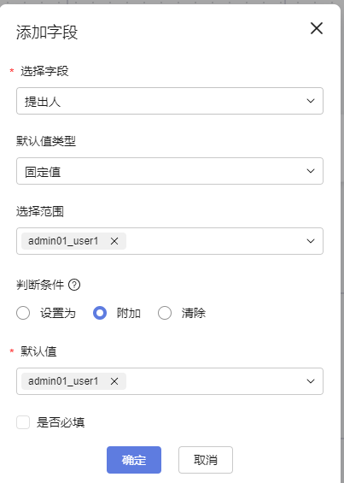Viewport: 344px width, 483px height.
Task: Click the 取消 button
Action: 206,460
